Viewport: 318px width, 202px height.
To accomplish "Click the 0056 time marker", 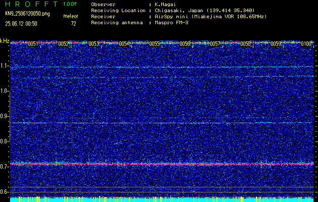I will [185, 44].
